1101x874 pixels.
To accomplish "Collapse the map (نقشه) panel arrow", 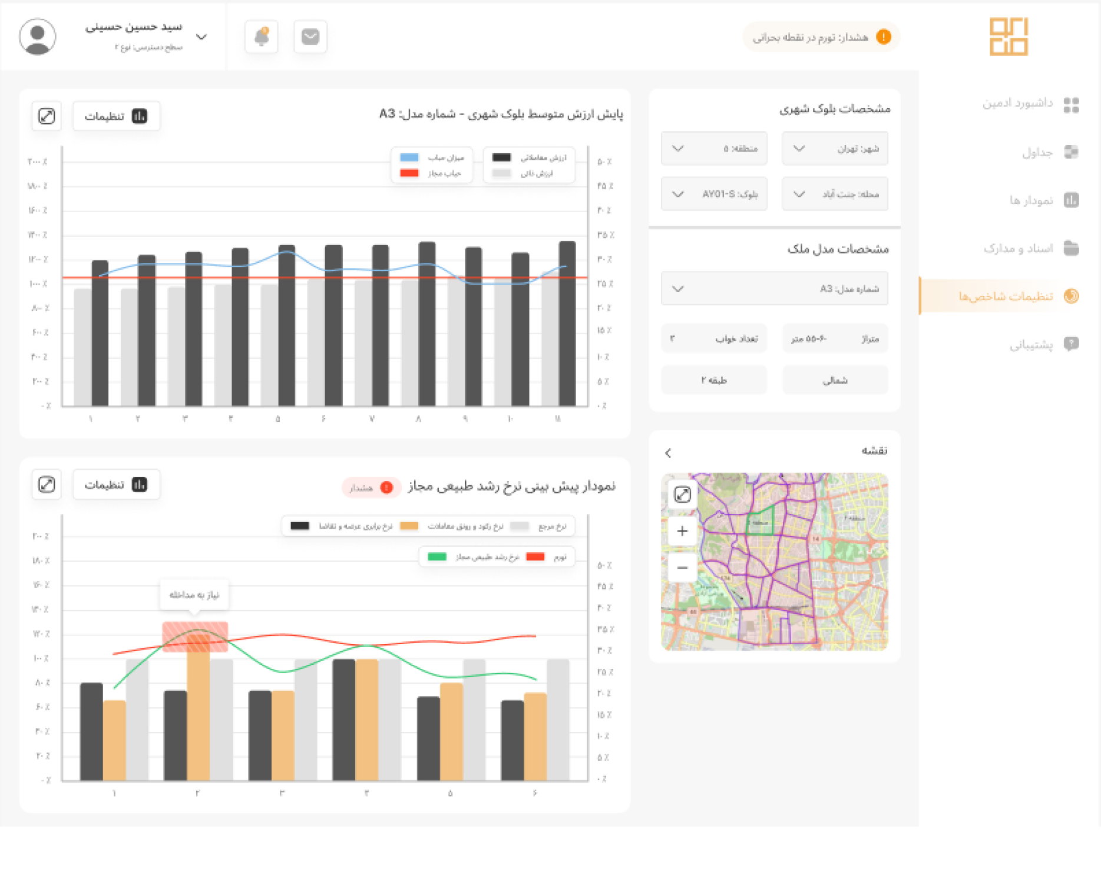I will tap(668, 453).
